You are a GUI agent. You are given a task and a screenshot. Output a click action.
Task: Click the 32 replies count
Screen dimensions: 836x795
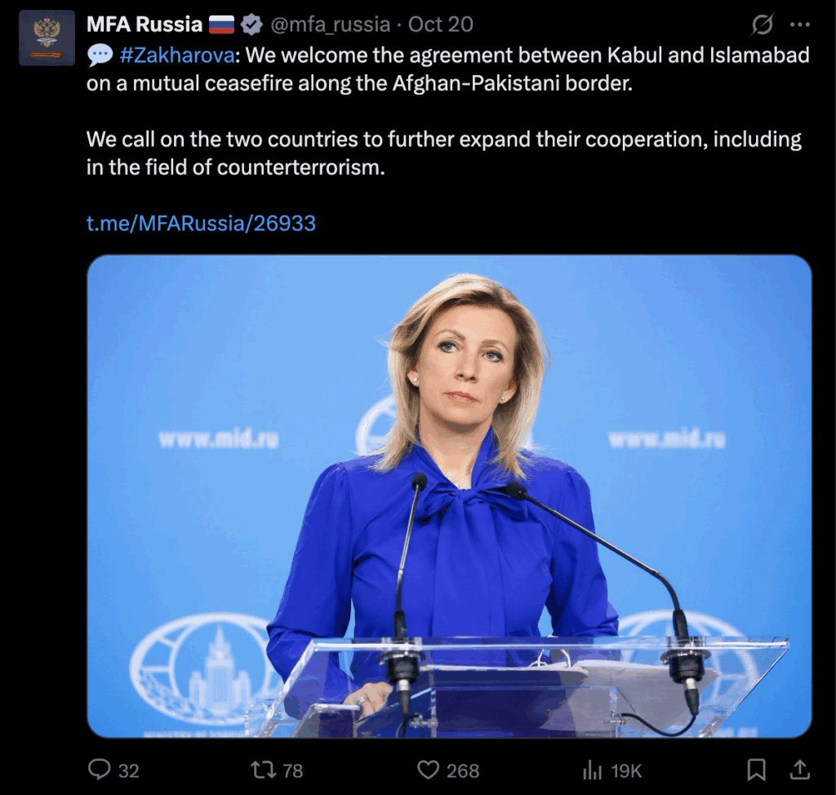point(128,771)
